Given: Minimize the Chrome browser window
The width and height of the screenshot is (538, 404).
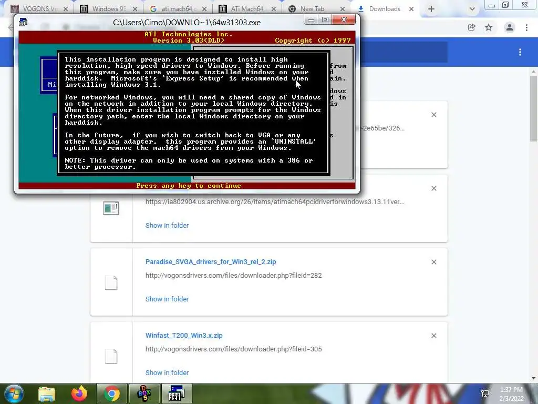Looking at the screenshot, I should coord(491,5).
